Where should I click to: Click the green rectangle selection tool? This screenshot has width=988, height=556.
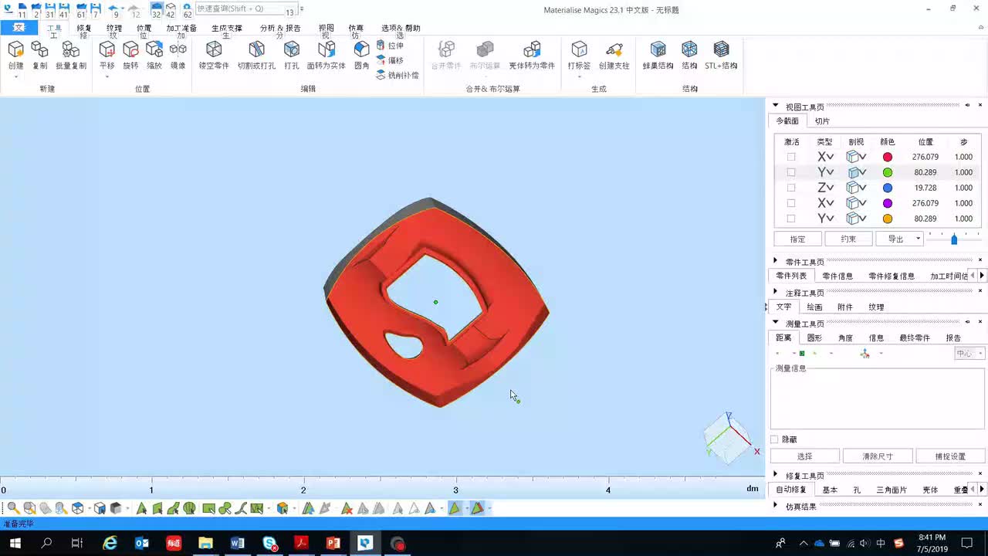208,508
